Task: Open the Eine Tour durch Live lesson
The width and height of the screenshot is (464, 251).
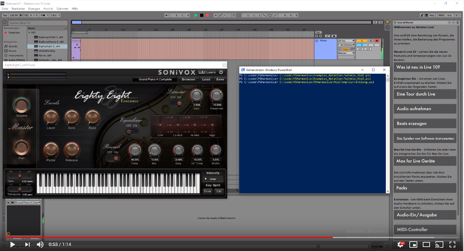Action: (x=425, y=94)
